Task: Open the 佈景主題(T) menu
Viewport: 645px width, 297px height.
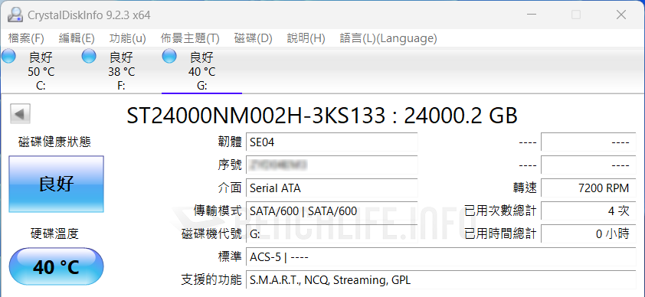Action: [x=190, y=38]
